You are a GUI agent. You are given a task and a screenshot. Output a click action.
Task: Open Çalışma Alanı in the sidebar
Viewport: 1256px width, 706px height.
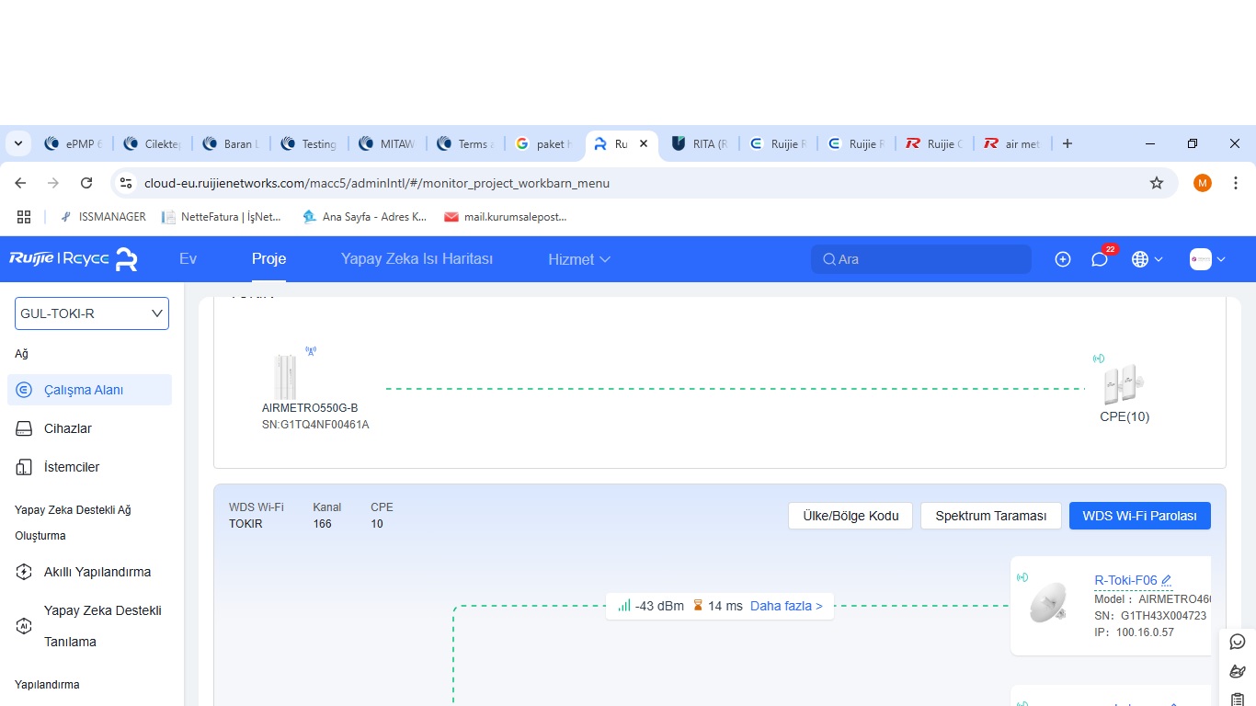click(89, 390)
